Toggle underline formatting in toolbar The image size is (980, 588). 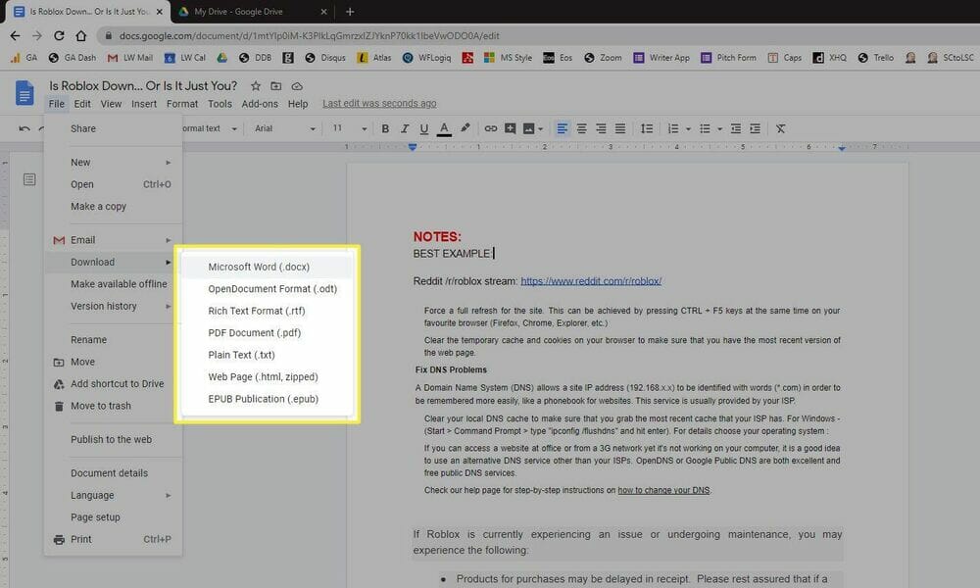coord(423,128)
